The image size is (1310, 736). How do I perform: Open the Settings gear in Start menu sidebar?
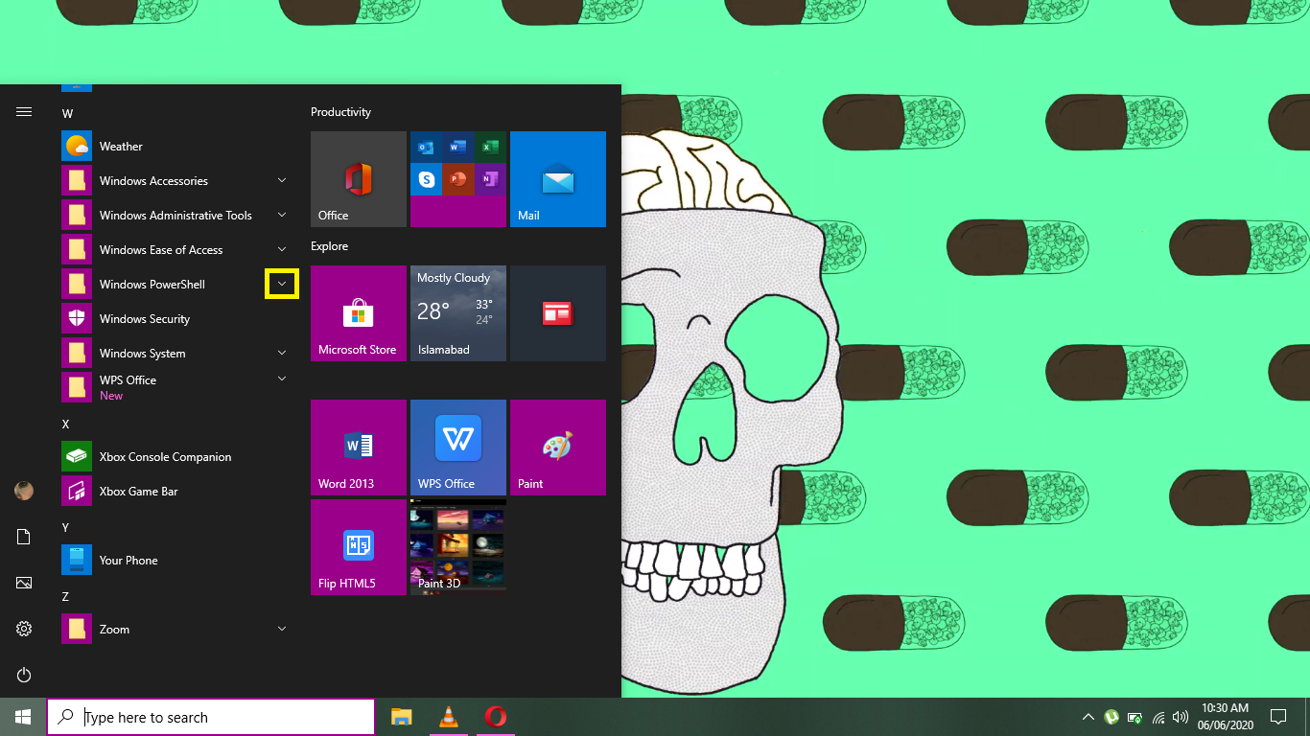[x=23, y=629]
